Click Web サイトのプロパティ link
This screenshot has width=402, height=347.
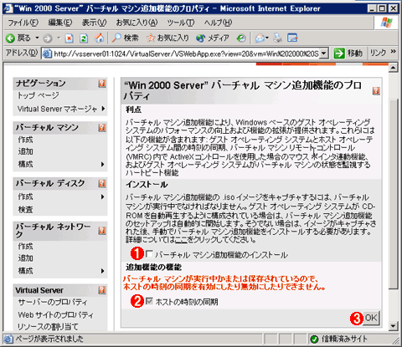tap(55, 315)
